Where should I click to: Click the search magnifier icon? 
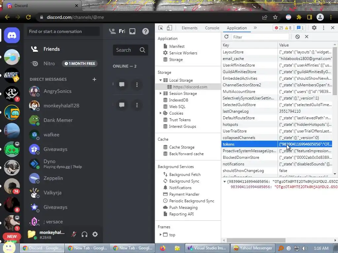click(142, 50)
